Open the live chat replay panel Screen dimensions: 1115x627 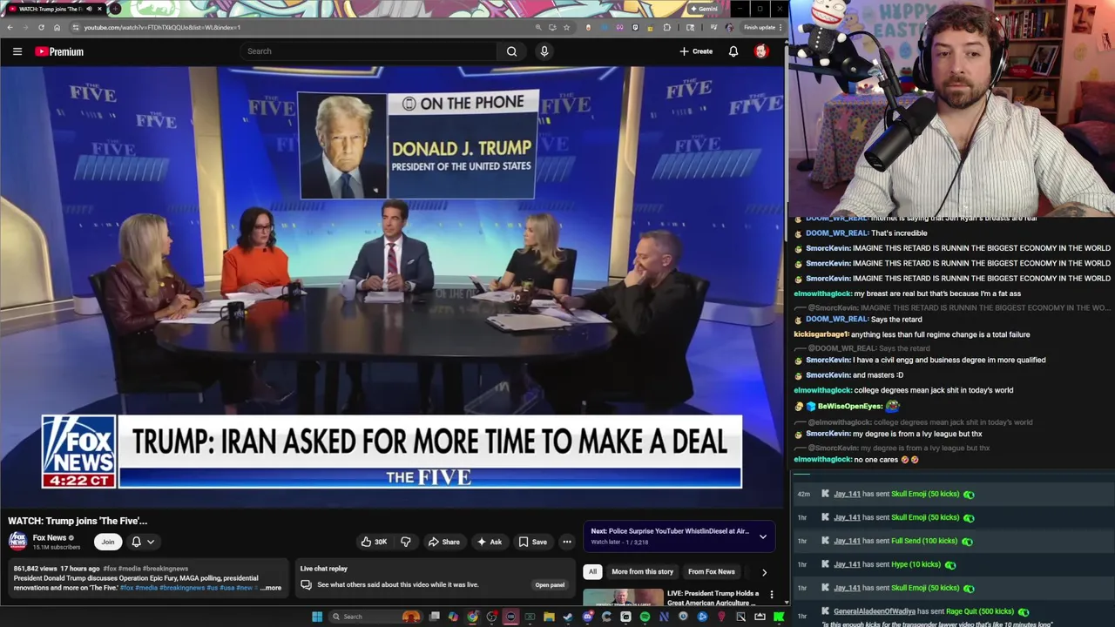pyautogui.click(x=550, y=585)
